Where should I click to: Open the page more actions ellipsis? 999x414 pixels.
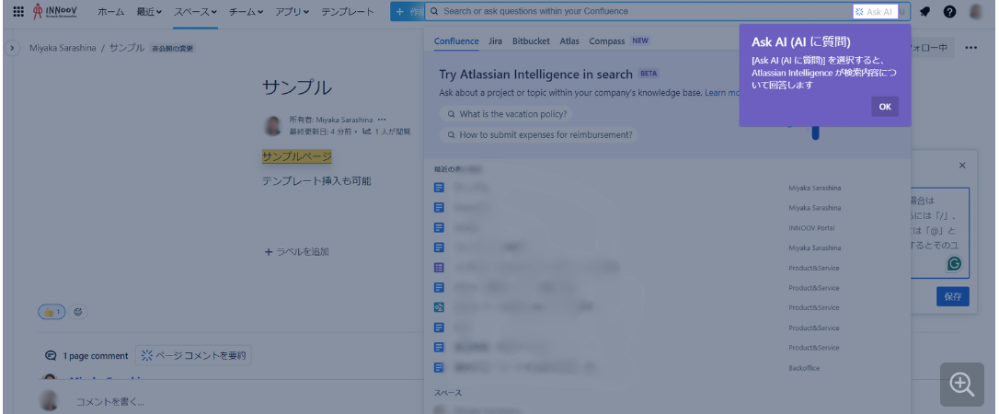pos(971,48)
